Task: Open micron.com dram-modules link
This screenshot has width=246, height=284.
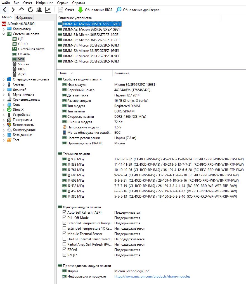Action: [x=152, y=276]
